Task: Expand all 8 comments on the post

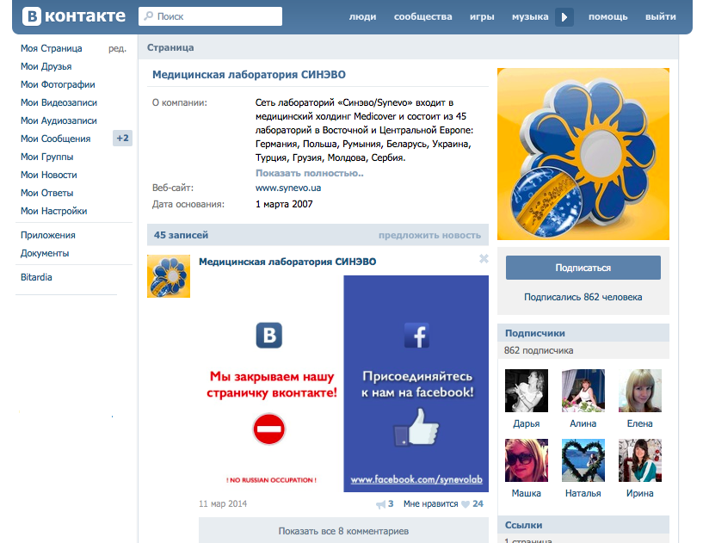Action: [x=343, y=531]
